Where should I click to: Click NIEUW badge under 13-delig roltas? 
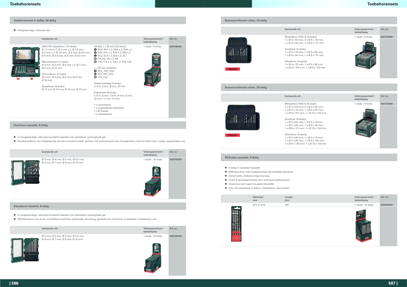(233, 69)
